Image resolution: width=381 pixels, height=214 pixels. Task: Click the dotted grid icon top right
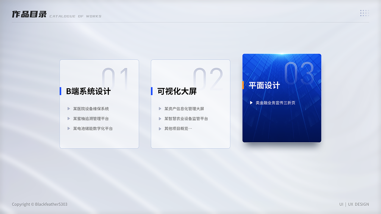(364, 13)
